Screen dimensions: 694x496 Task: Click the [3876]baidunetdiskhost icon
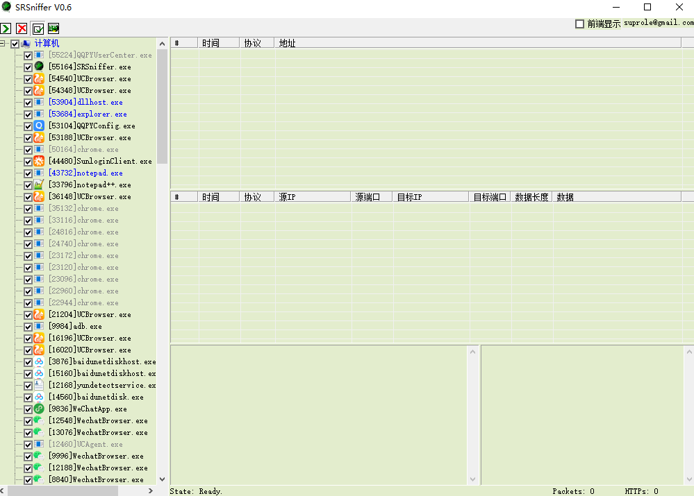39,361
